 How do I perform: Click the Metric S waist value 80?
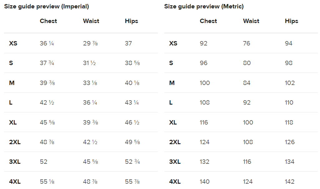(247, 63)
